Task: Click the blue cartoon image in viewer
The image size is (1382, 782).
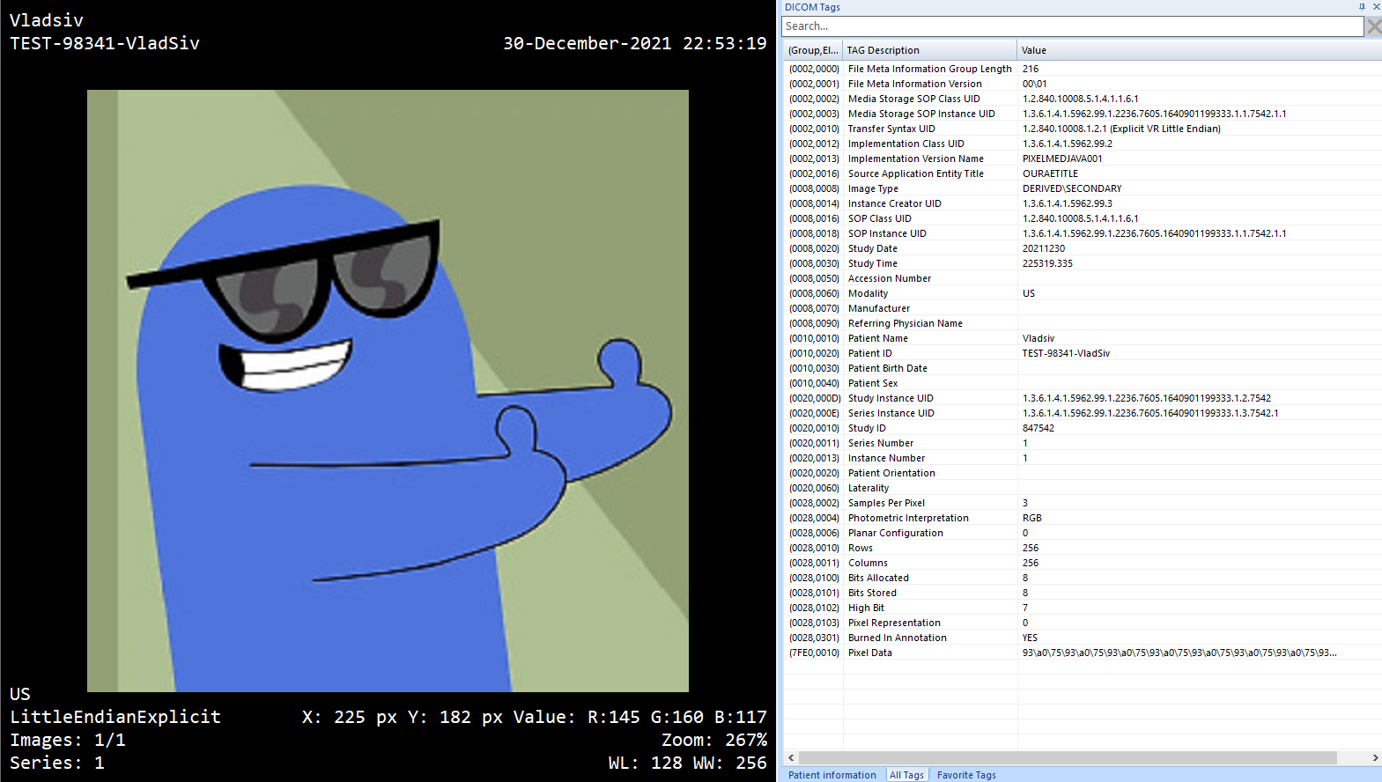Action: pos(388,391)
